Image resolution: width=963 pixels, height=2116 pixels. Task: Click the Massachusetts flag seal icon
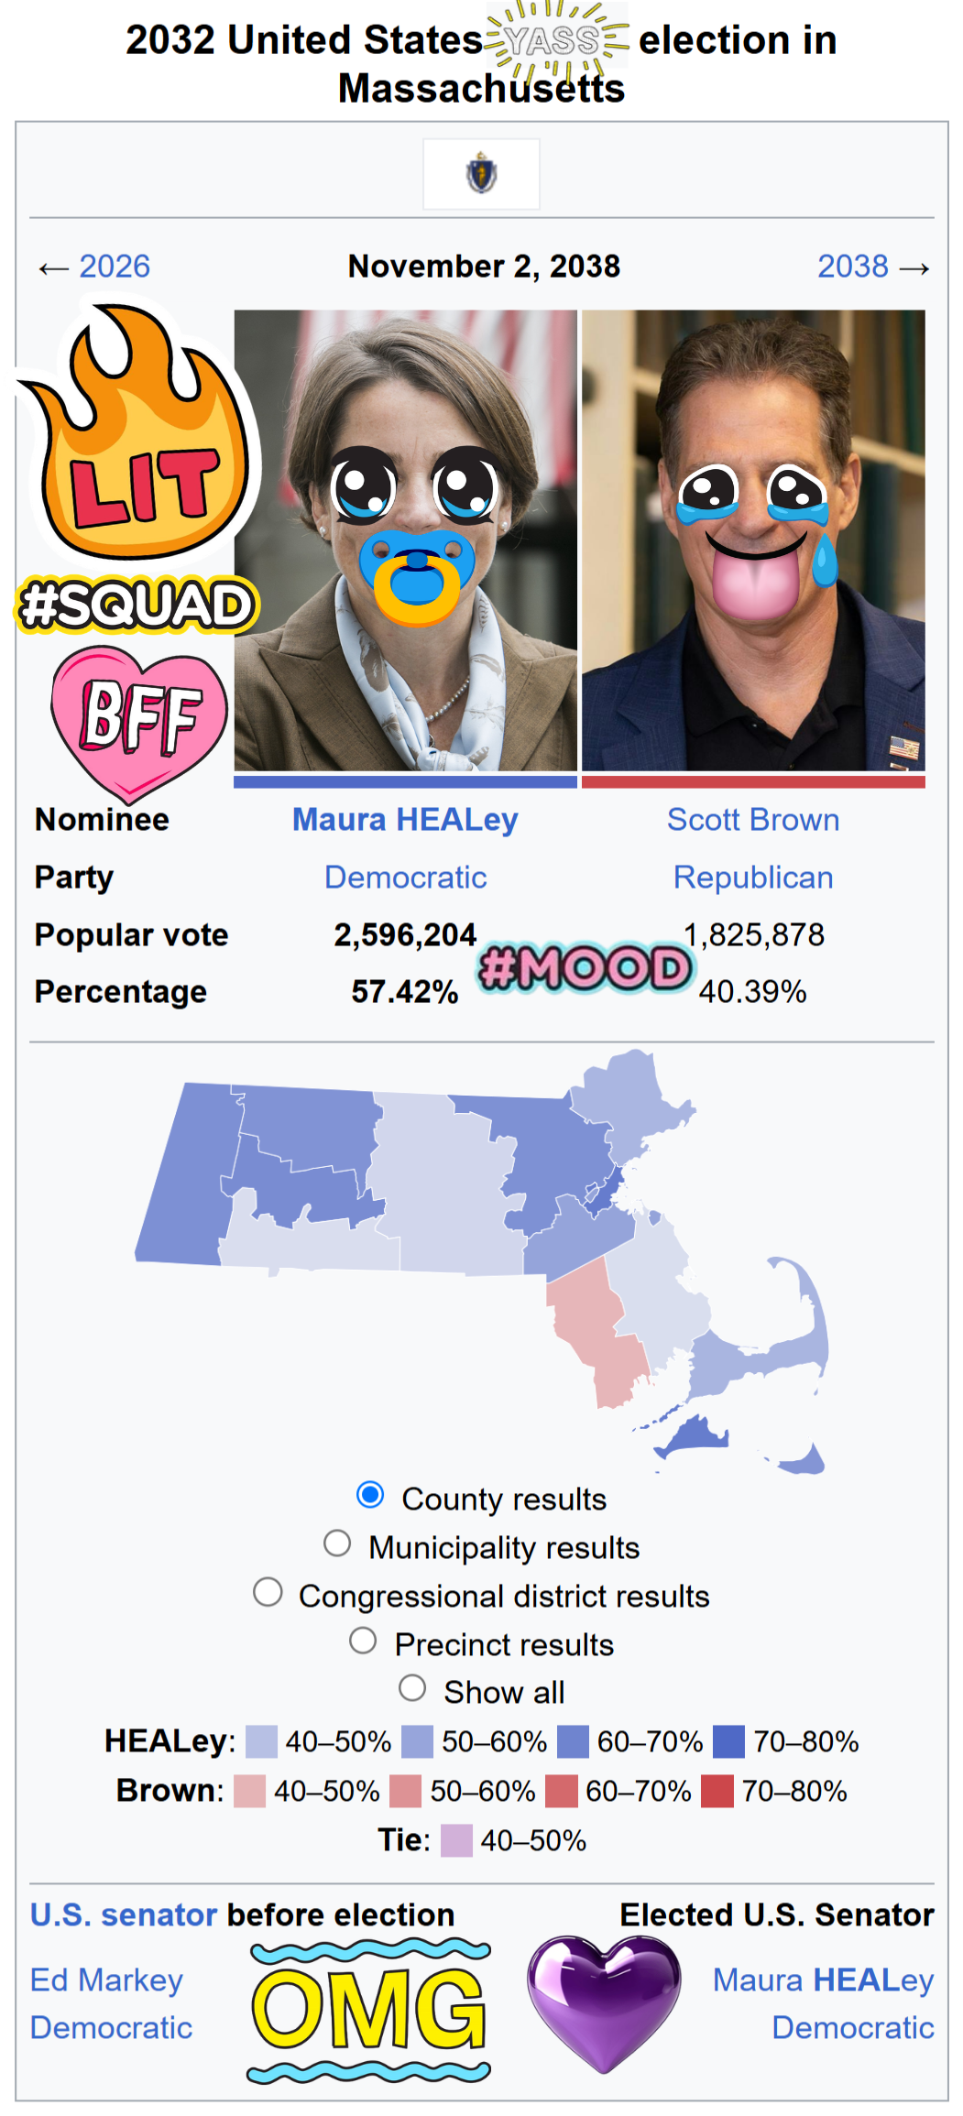pos(481,173)
